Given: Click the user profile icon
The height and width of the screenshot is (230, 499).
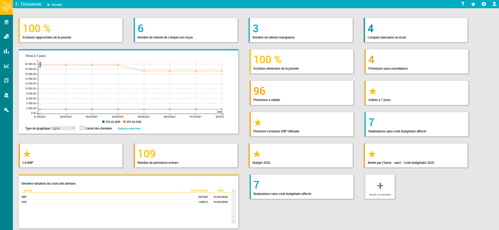Looking at the screenshot, I should [x=494, y=4].
